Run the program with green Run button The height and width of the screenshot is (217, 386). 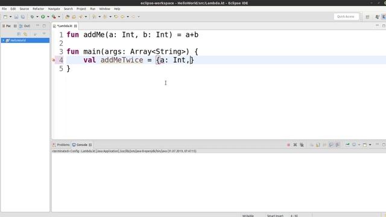pos(43,17)
